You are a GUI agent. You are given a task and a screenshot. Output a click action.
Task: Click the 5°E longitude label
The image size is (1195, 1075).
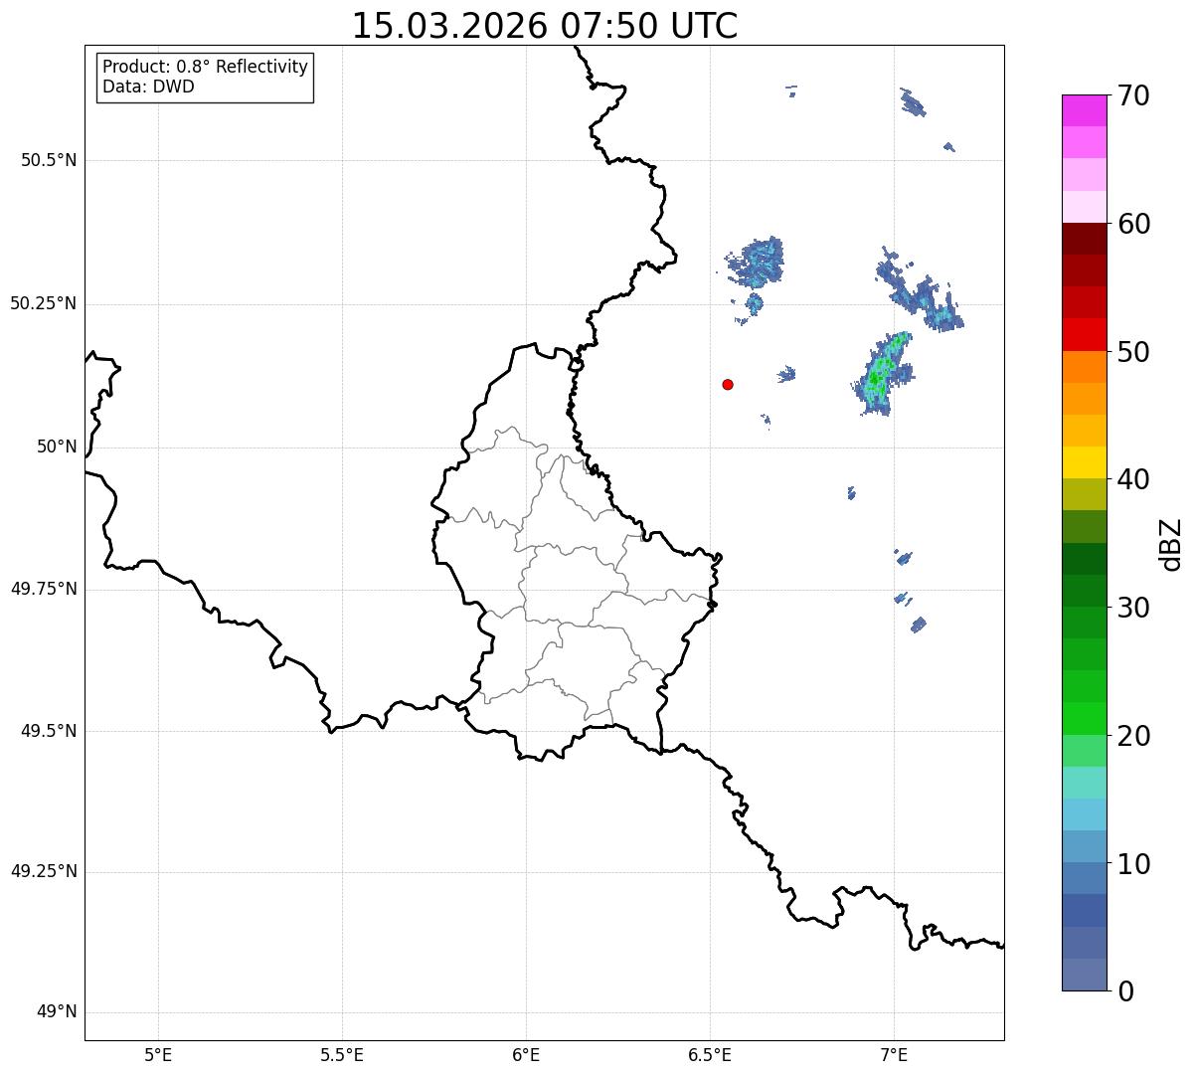(158, 1054)
